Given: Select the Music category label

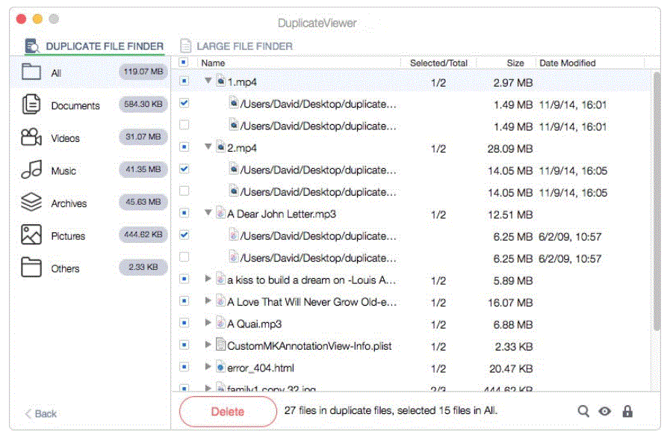Looking at the screenshot, I should 63,170.
